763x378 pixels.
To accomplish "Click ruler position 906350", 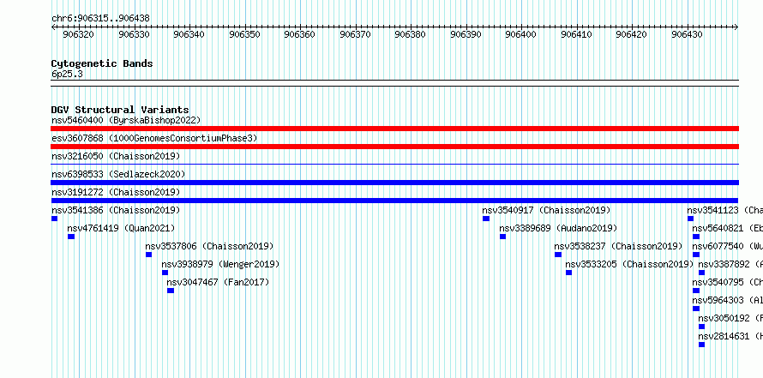I will (244, 34).
